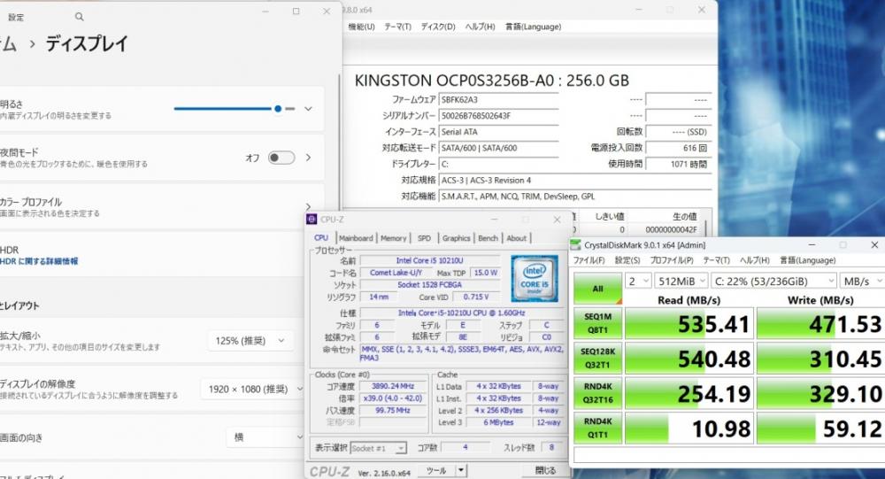Run the SEQ1M Q8T1 benchmark
The width and height of the screenshot is (885, 479).
tap(597, 324)
